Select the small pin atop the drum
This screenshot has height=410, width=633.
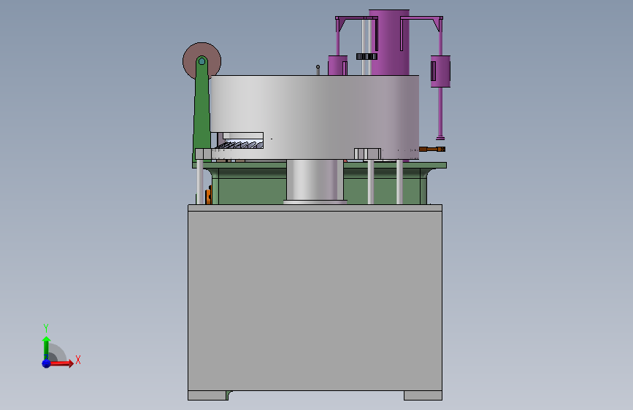(318, 70)
